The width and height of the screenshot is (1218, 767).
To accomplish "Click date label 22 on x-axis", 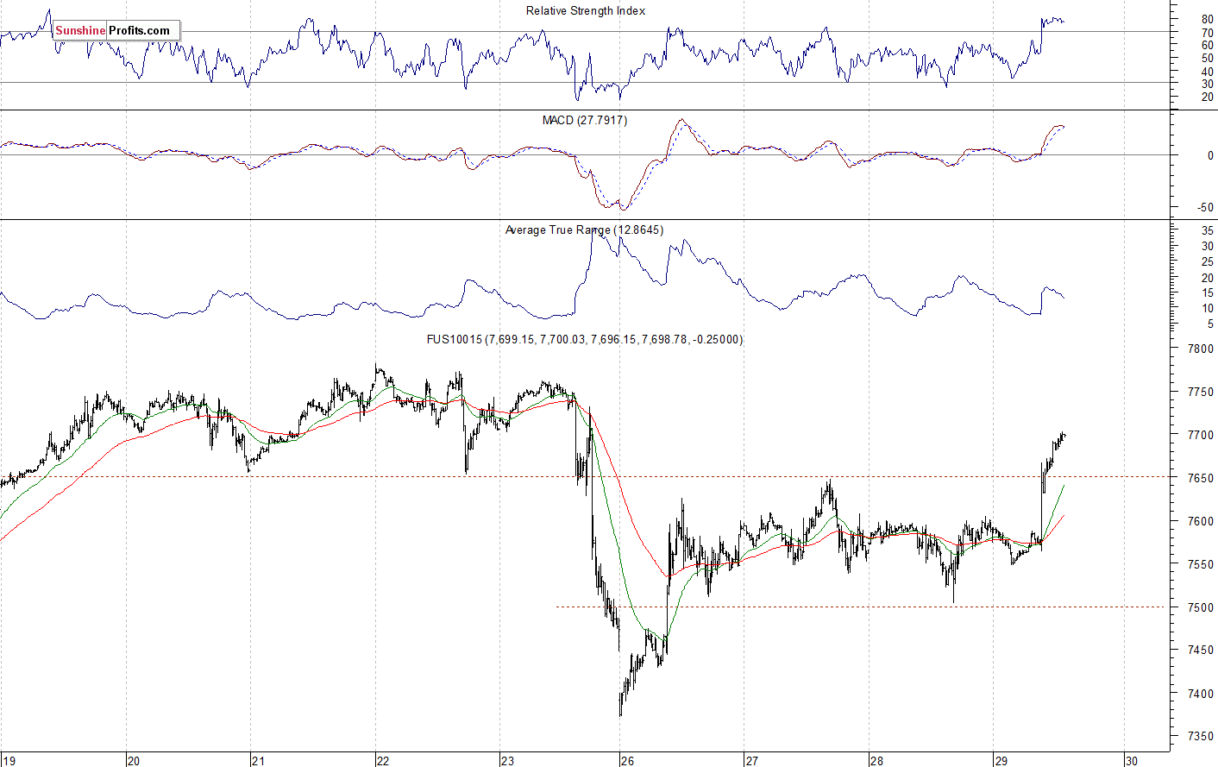I will pyautogui.click(x=382, y=761).
